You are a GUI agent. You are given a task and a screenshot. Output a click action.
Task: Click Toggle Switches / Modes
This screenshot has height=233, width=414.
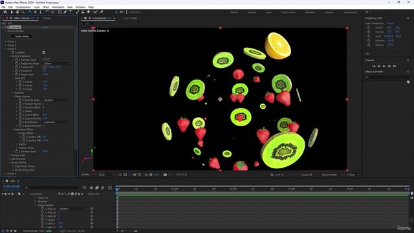pyautogui.click(x=72, y=231)
